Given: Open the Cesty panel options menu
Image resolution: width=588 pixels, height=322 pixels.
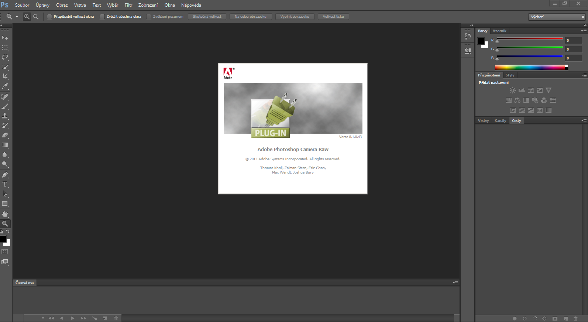Looking at the screenshot, I should [x=584, y=121].
